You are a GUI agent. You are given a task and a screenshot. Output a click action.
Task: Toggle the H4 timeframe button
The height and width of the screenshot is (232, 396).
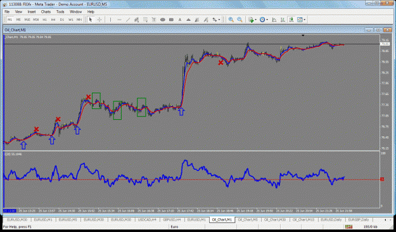pyautogui.click(x=53, y=20)
